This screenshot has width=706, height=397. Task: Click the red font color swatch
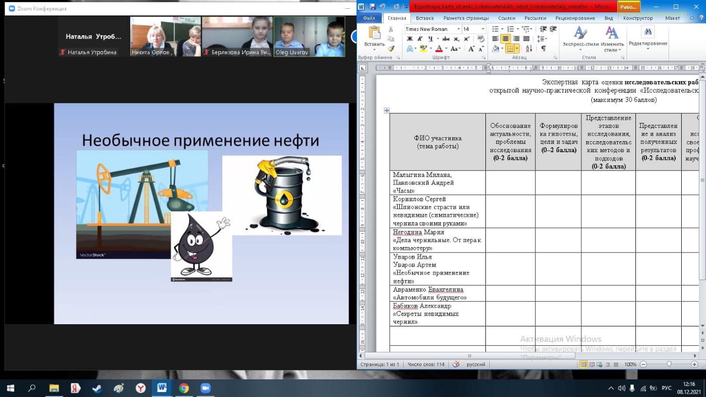pyautogui.click(x=439, y=49)
